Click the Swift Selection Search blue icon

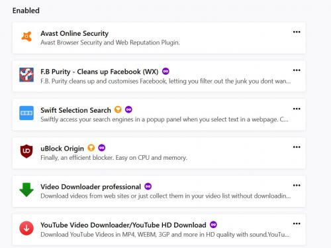pos(26,113)
